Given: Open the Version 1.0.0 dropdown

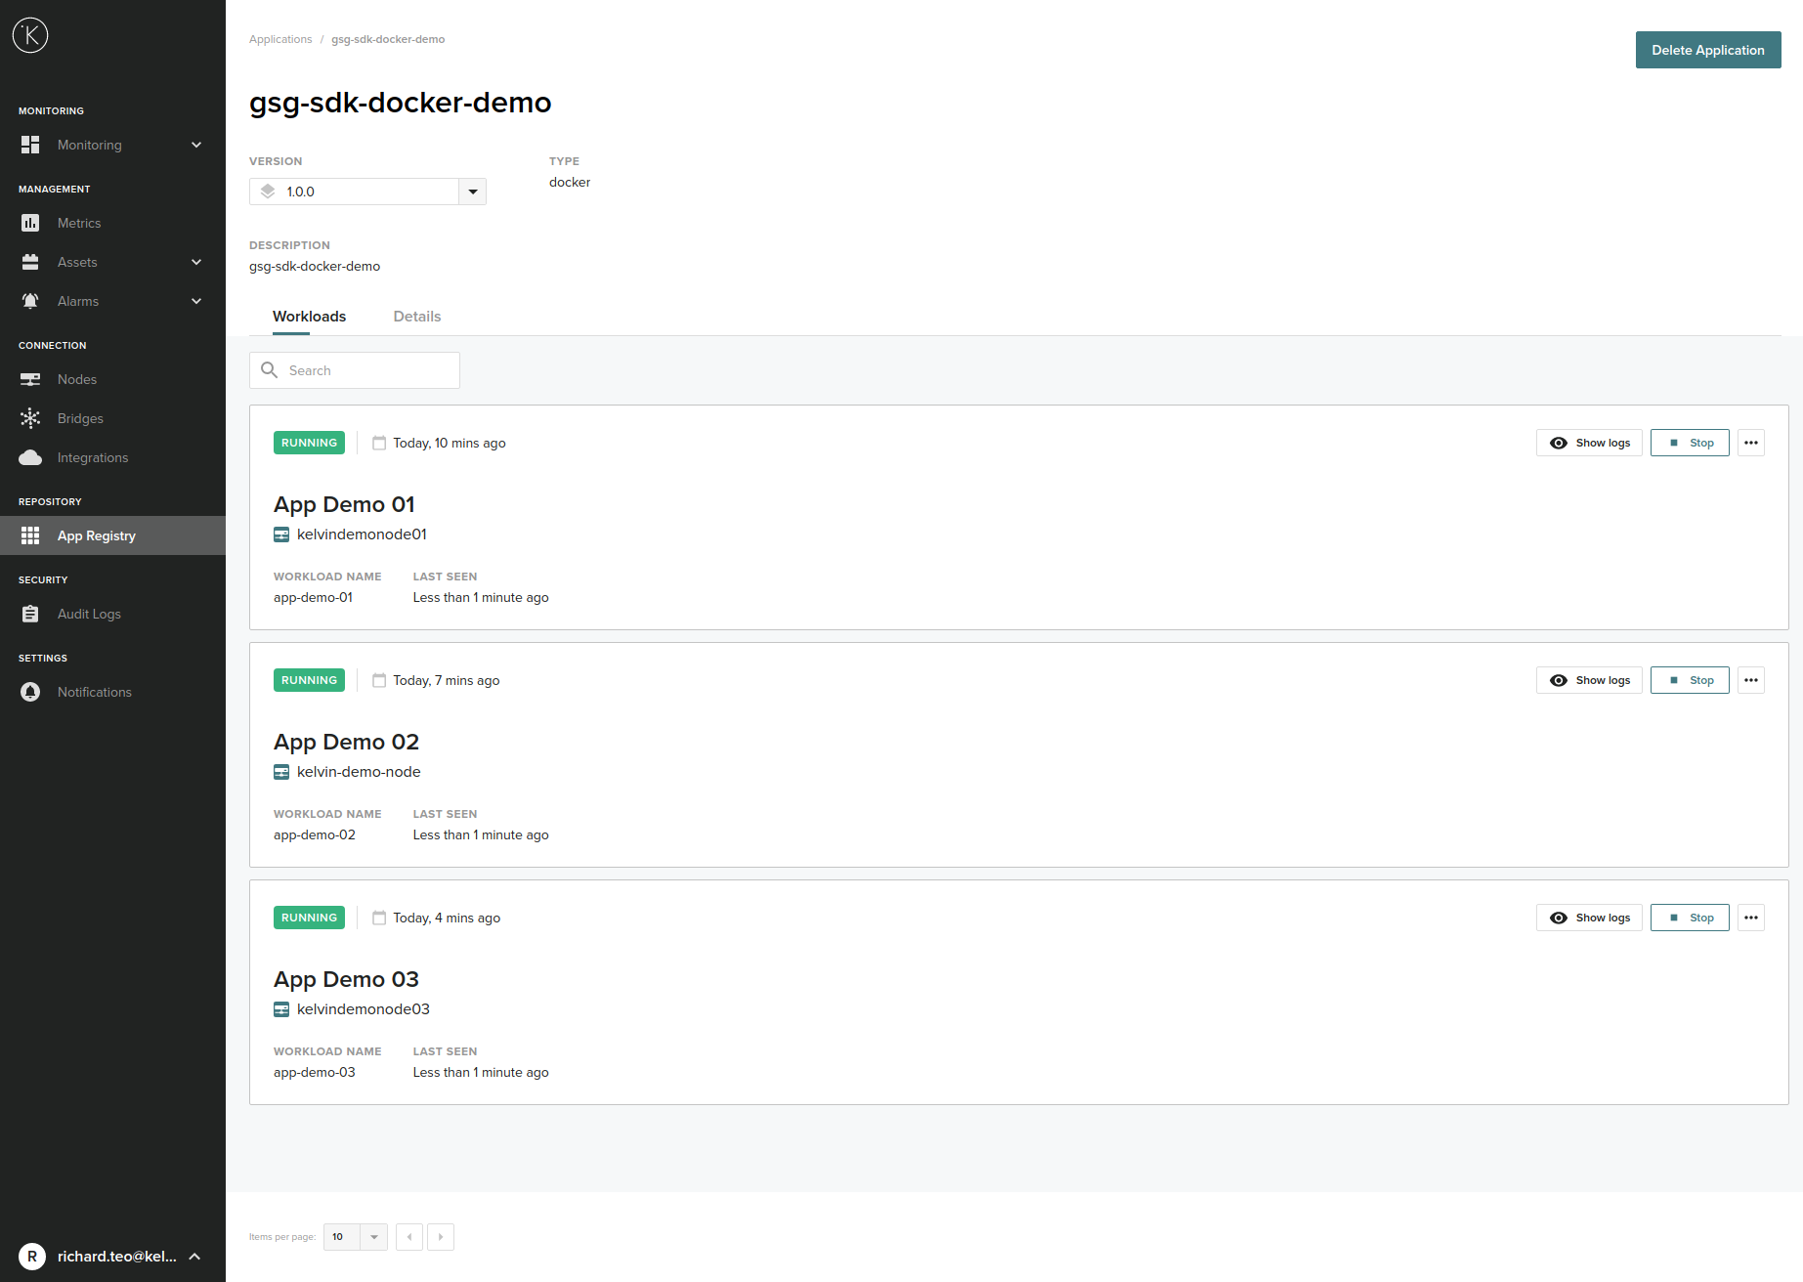Looking at the screenshot, I should click(472, 192).
